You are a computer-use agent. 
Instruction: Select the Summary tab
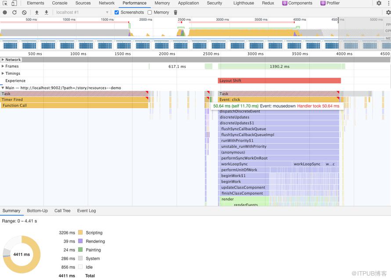11,211
